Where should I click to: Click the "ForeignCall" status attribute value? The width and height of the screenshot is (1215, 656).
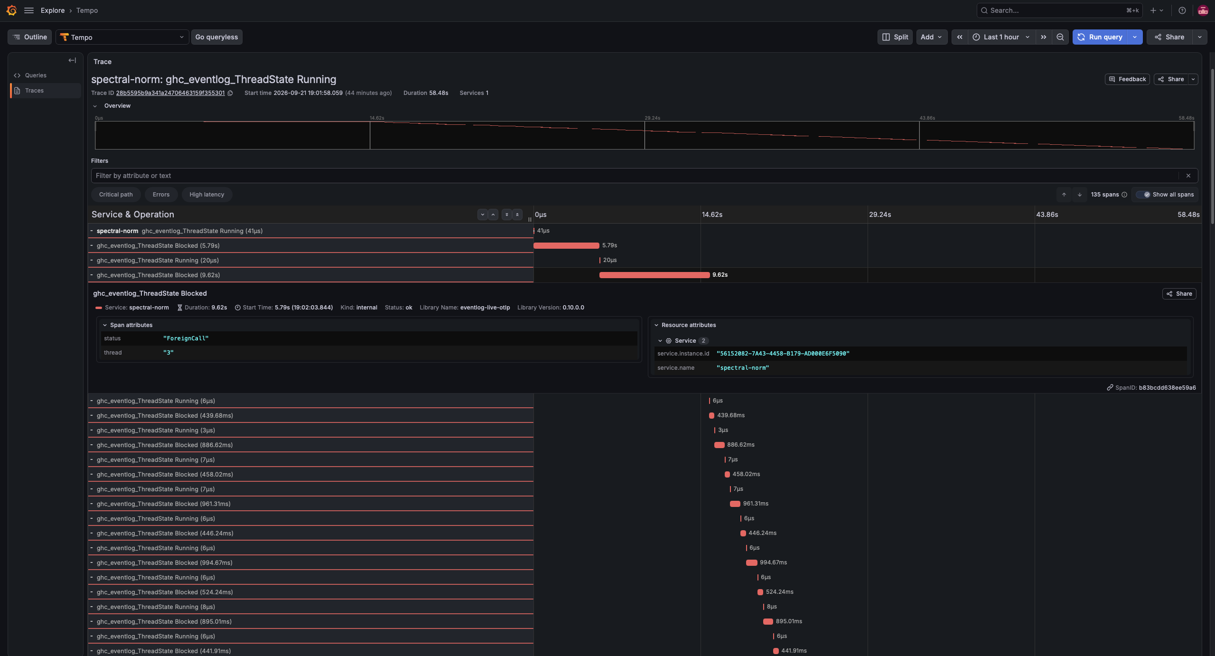click(x=186, y=338)
